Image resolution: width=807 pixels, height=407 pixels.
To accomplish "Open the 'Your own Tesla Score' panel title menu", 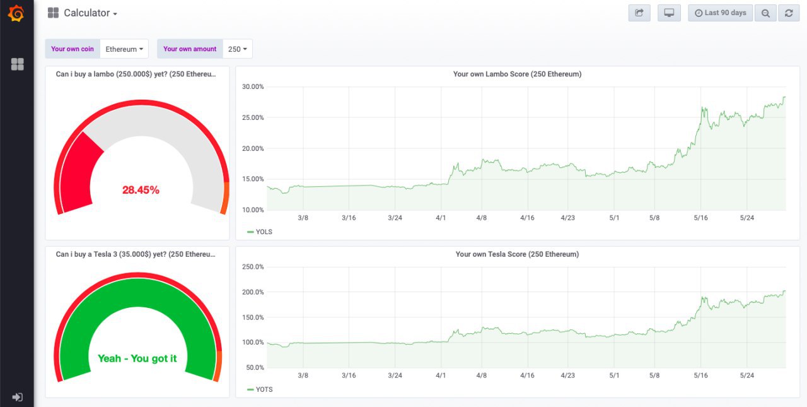I will point(517,254).
